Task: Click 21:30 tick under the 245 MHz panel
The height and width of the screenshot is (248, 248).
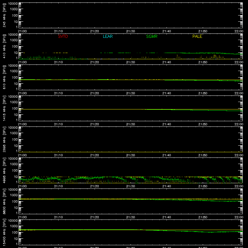Action: (131, 31)
